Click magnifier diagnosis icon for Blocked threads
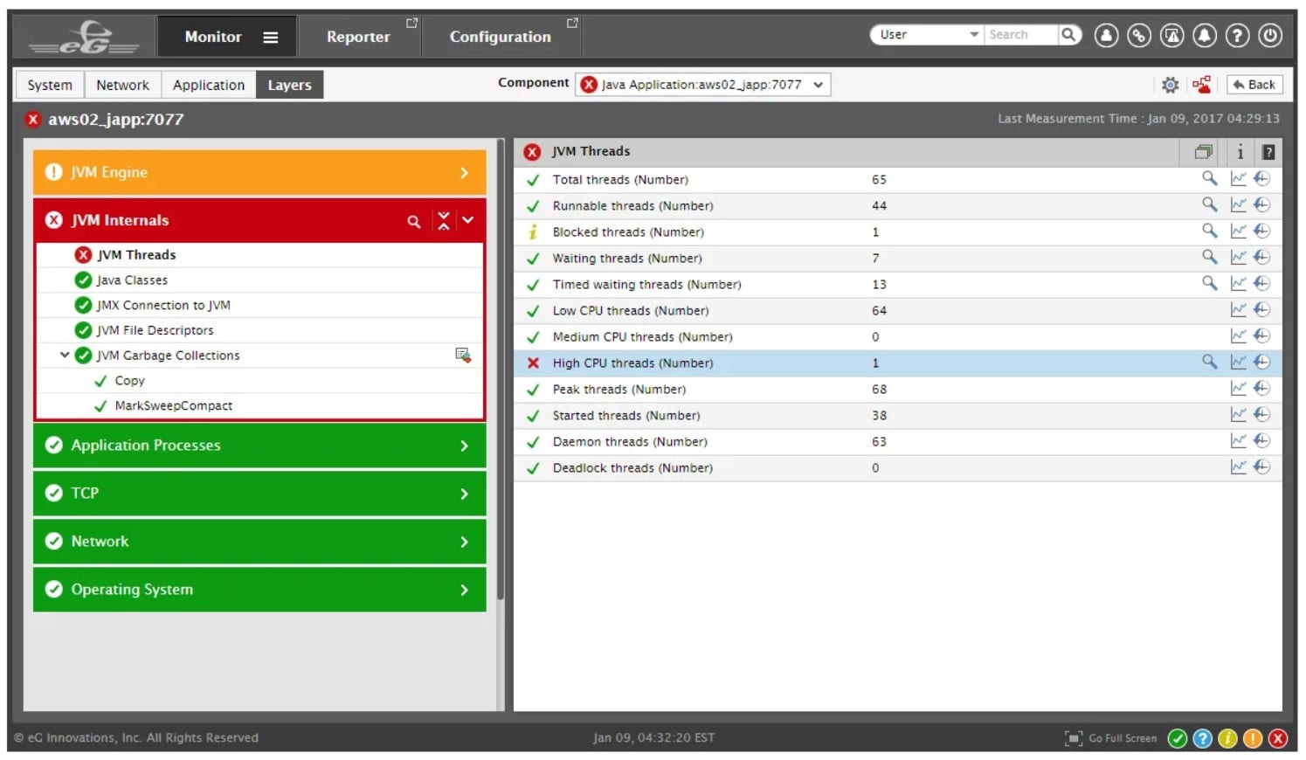The height and width of the screenshot is (760, 1306). [x=1209, y=231]
